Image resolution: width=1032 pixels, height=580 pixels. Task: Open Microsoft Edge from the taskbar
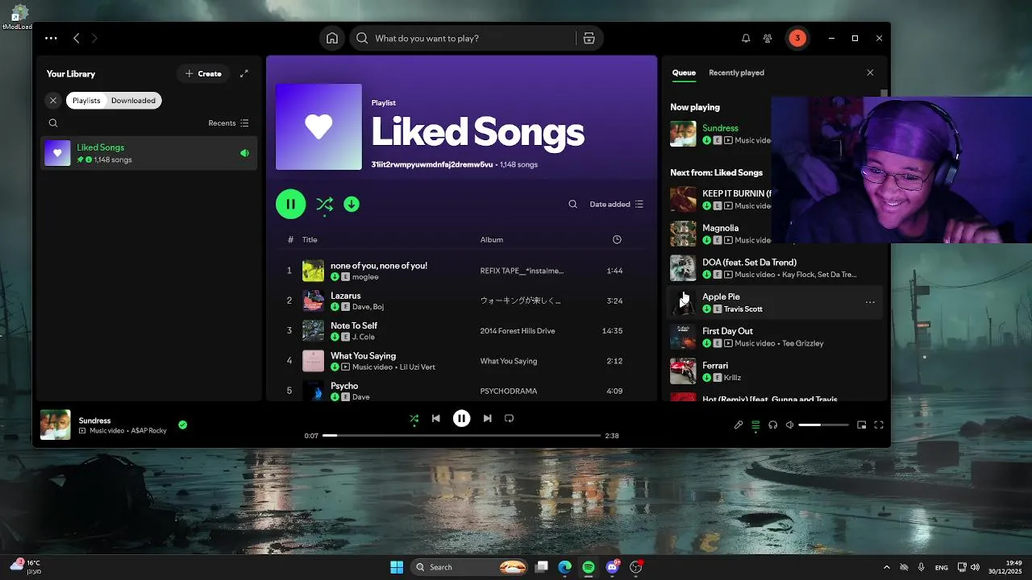pyautogui.click(x=565, y=567)
